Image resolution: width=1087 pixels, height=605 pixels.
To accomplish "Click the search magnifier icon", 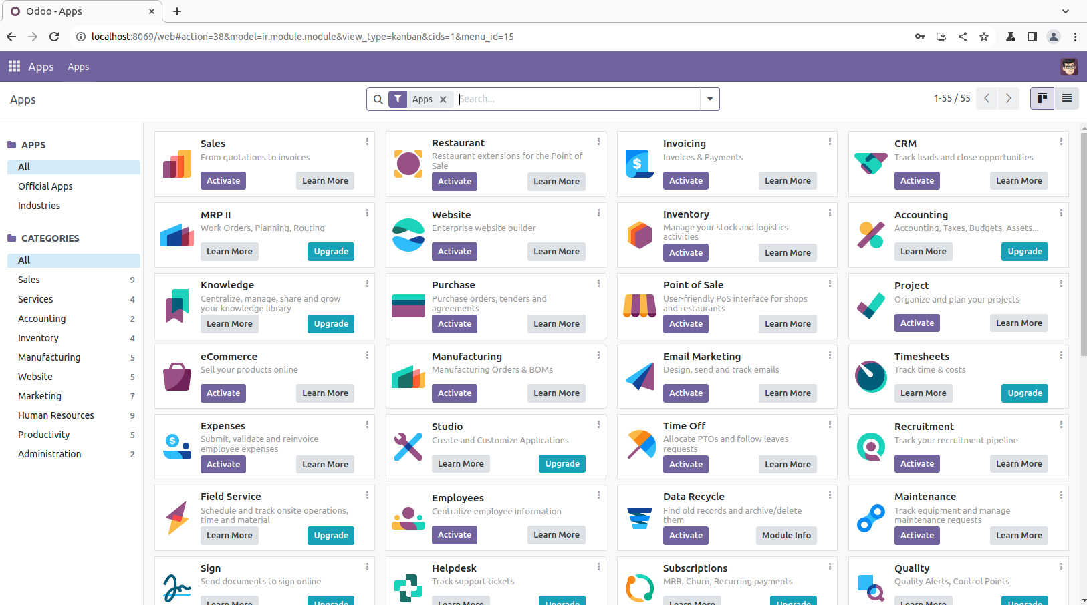I will 378,99.
